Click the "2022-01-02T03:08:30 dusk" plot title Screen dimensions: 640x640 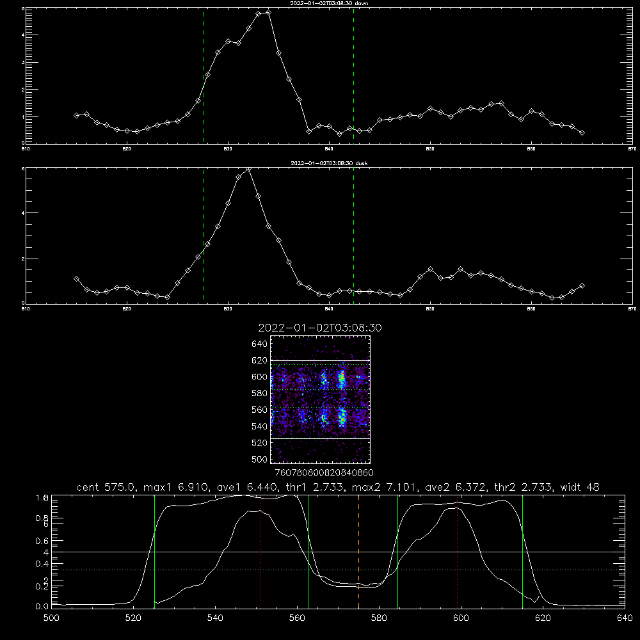point(329,163)
